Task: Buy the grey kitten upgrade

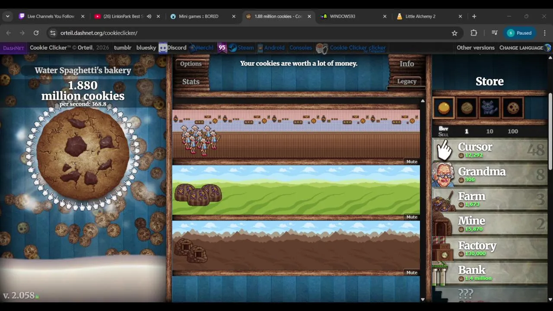Action: coord(489,108)
